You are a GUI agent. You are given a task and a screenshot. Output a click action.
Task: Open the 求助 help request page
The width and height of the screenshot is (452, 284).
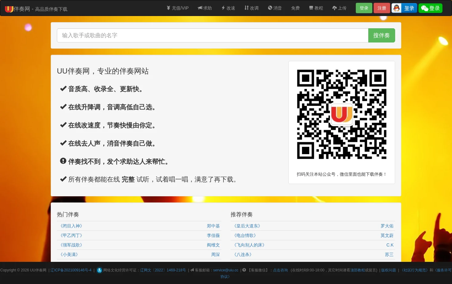coord(205,8)
